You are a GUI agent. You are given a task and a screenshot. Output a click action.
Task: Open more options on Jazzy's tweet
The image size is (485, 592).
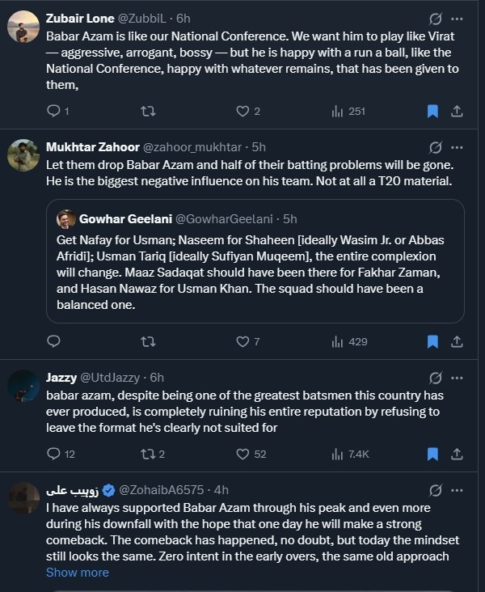pyautogui.click(x=458, y=378)
